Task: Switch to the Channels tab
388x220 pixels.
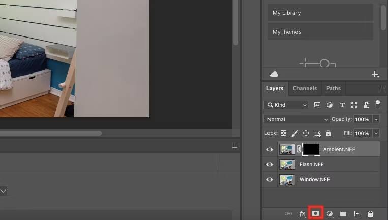Action: (x=305, y=88)
